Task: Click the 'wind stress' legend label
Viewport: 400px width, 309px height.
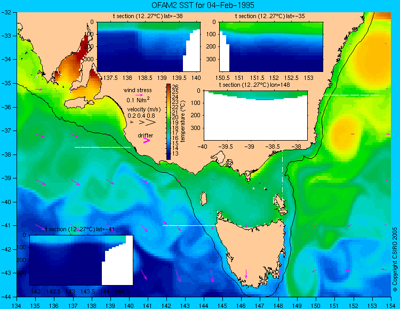Action: (x=138, y=90)
